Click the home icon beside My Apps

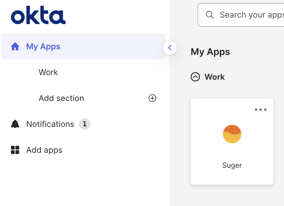[x=15, y=47]
